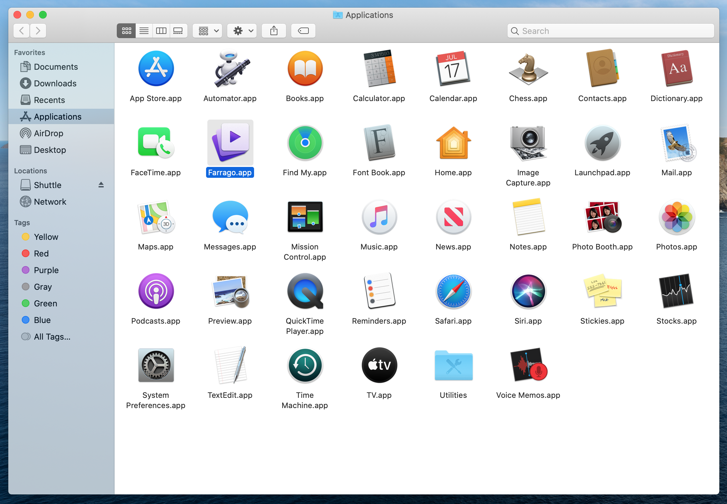Screen dimensions: 727x504
Task: Select the TV app icon
Action: tap(379, 365)
